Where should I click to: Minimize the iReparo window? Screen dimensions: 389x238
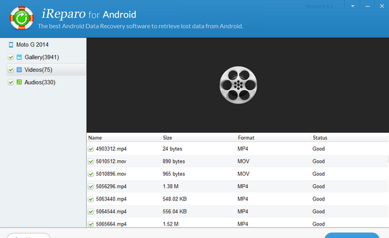click(x=368, y=6)
